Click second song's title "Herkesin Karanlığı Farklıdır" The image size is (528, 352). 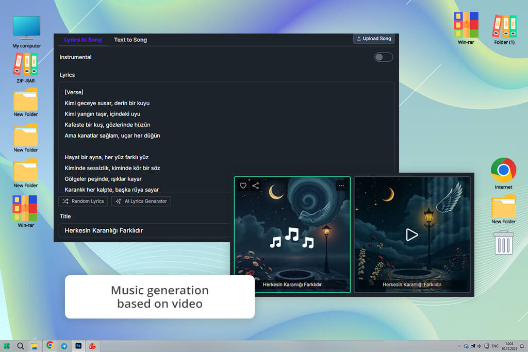[x=412, y=284]
